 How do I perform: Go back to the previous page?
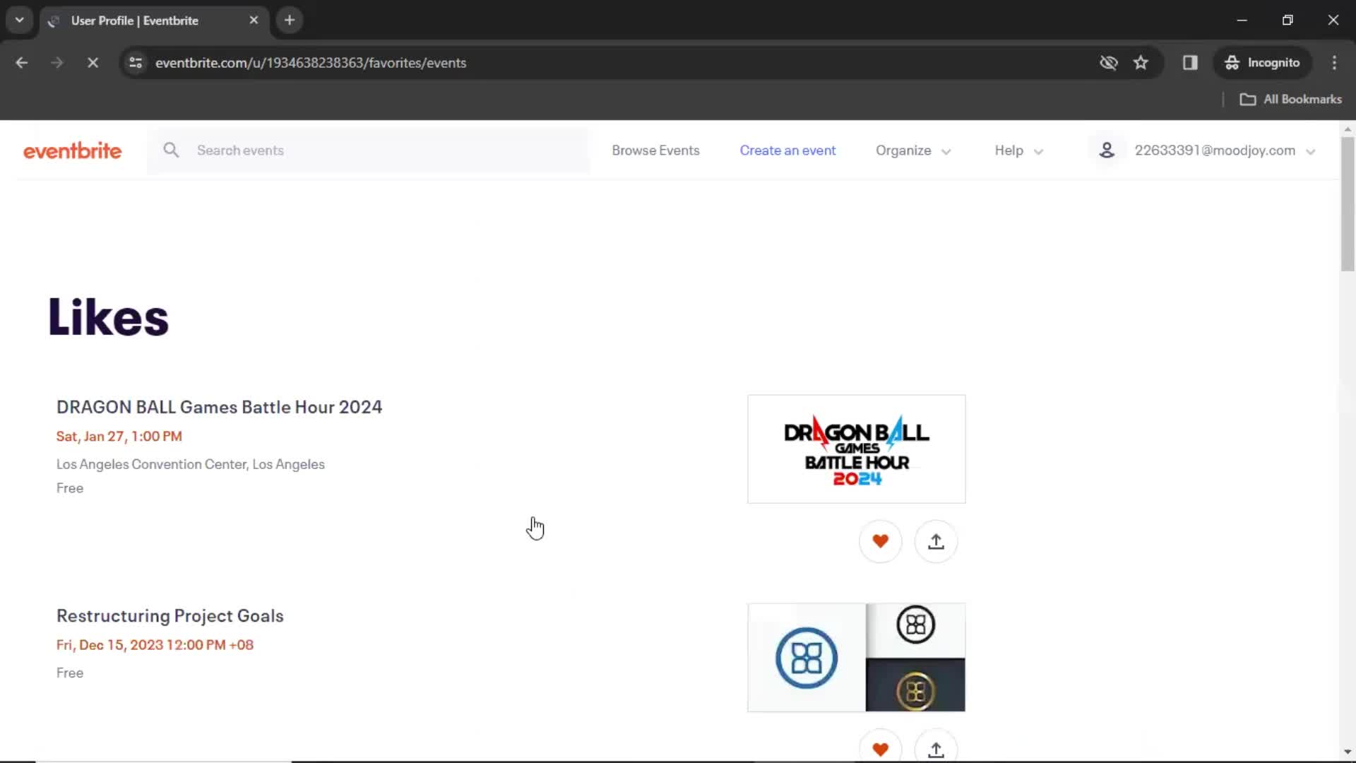click(22, 62)
